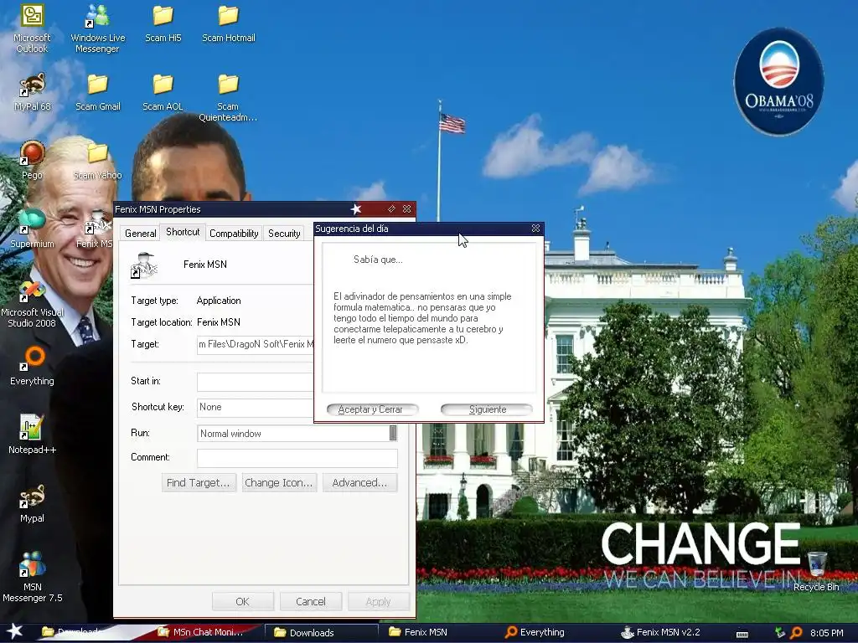Image resolution: width=858 pixels, height=643 pixels.
Task: Click Aceptar y Cerrar in tip dialog
Action: coord(372,409)
